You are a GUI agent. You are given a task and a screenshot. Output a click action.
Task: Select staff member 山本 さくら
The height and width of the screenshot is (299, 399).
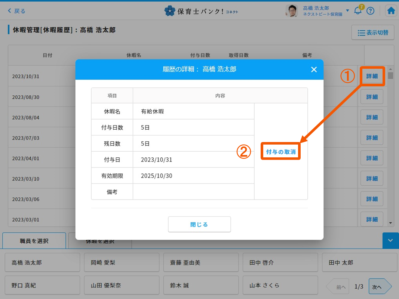[x=280, y=286]
